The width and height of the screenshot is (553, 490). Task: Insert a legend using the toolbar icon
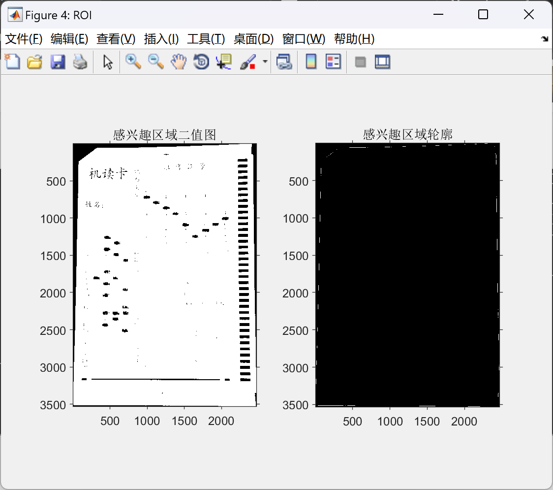[x=333, y=62]
